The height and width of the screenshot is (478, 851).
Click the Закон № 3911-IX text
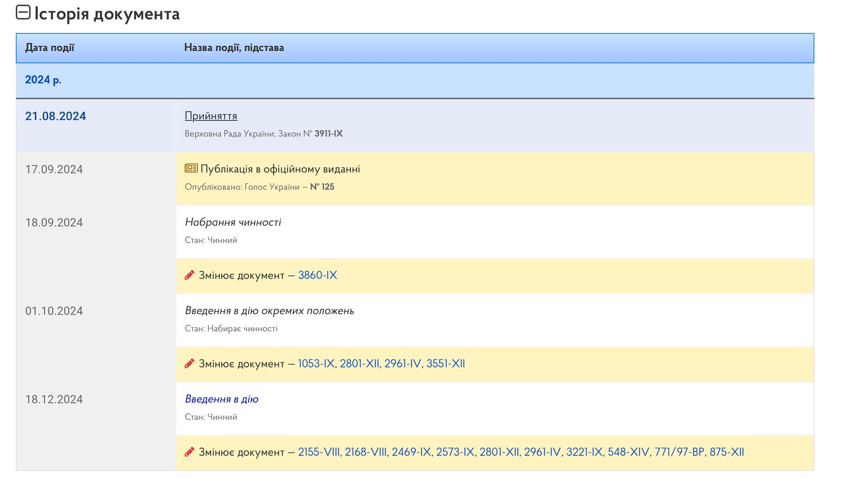coord(310,134)
